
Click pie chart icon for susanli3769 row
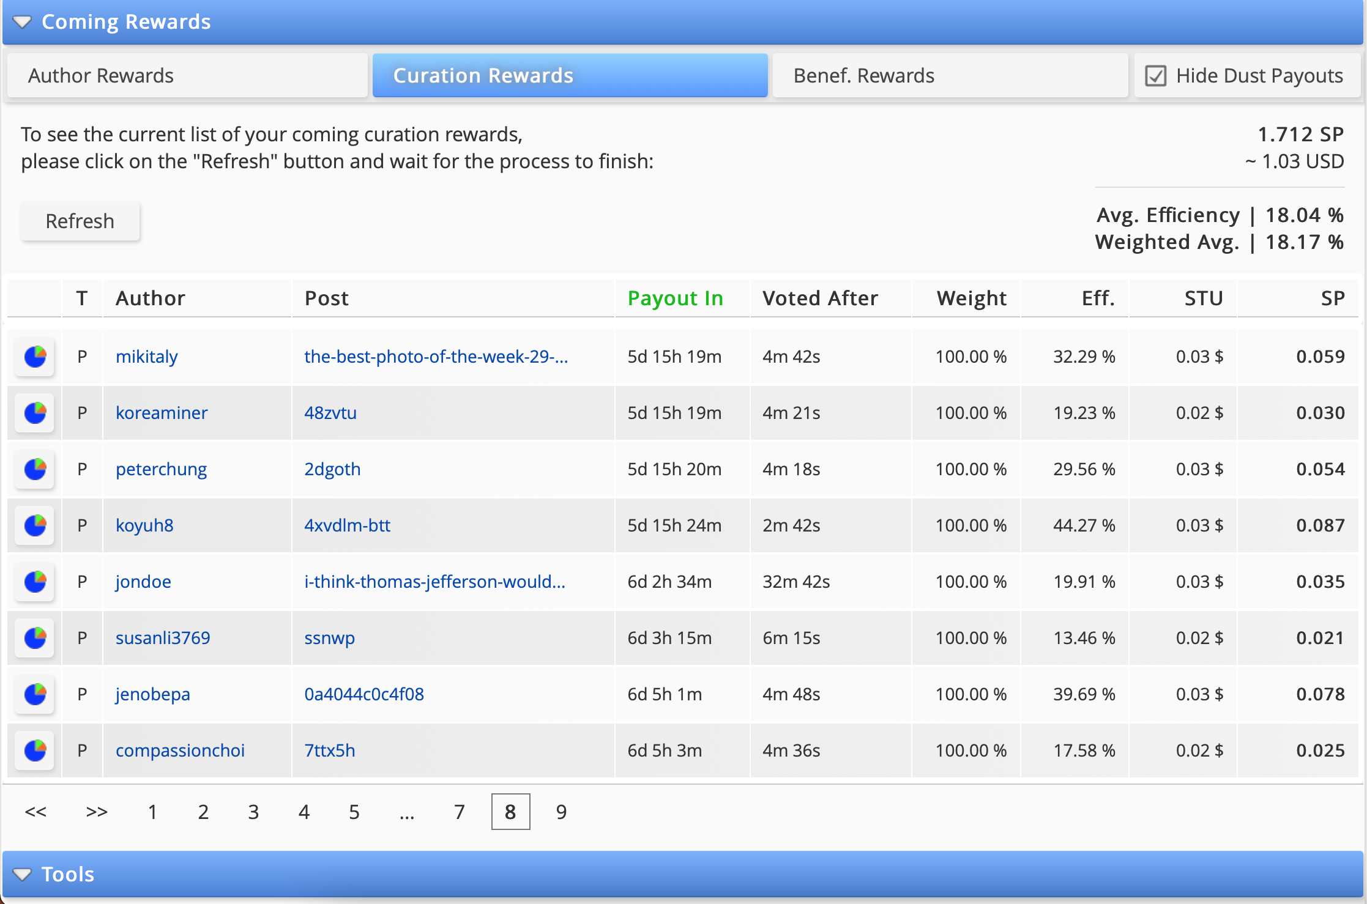(x=35, y=638)
